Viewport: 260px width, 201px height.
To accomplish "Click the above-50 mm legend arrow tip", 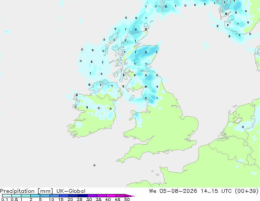I will [130, 196].
